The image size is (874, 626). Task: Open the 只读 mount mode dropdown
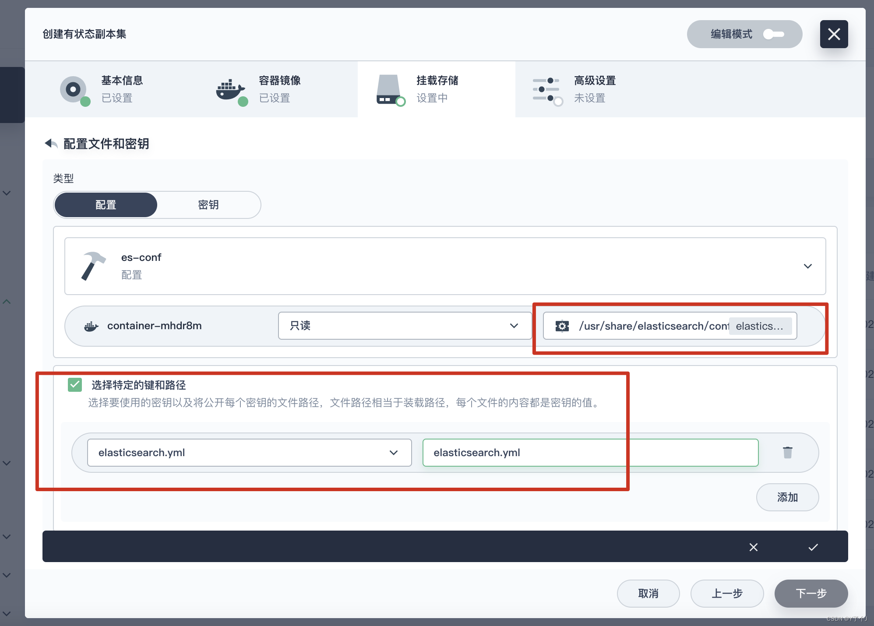pos(405,326)
